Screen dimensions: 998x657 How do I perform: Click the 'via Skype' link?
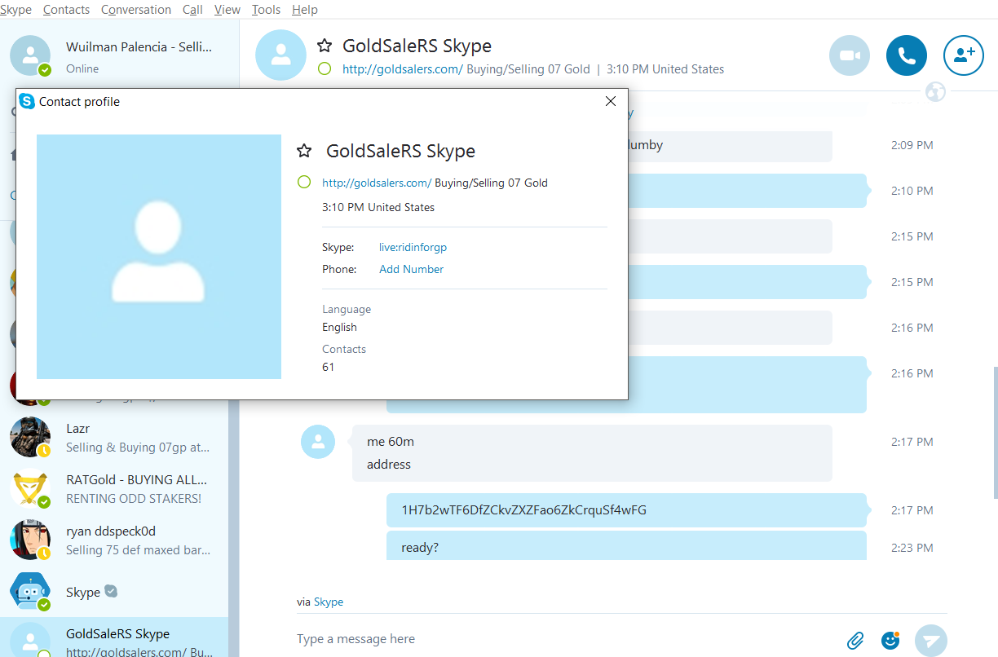pos(329,602)
